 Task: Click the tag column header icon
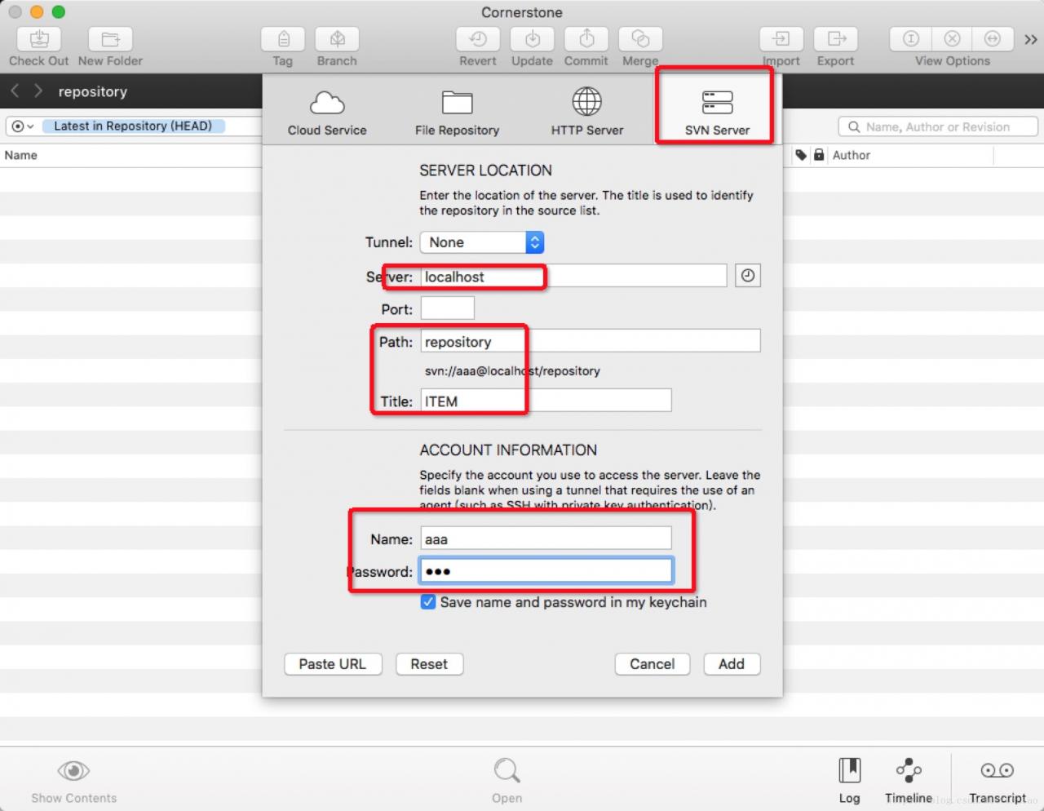[801, 155]
